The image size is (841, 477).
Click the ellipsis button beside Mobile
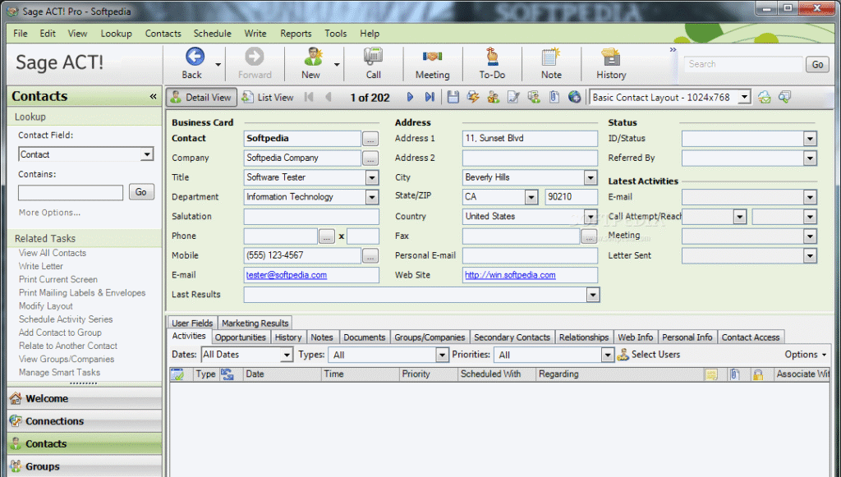[x=370, y=255]
